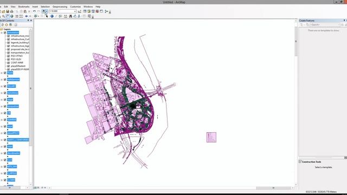
Task: Select the Fixed Zoom Out magnifier tool
Action: (x=3, y=16)
